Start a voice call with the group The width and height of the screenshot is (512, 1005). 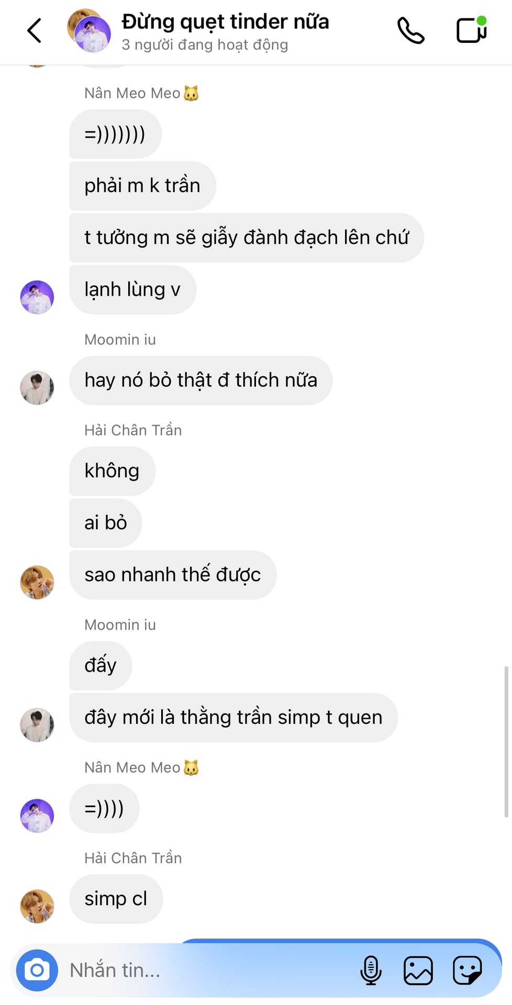click(x=411, y=30)
